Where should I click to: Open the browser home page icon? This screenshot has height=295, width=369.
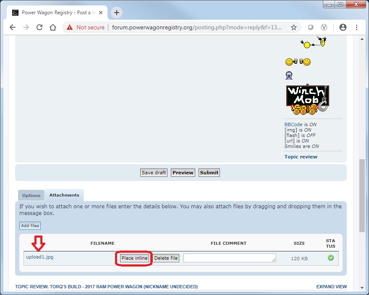(x=53, y=27)
